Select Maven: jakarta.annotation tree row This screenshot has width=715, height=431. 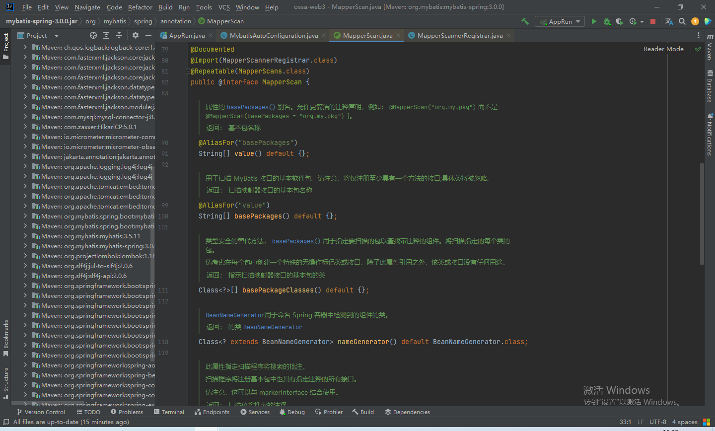tap(83, 156)
